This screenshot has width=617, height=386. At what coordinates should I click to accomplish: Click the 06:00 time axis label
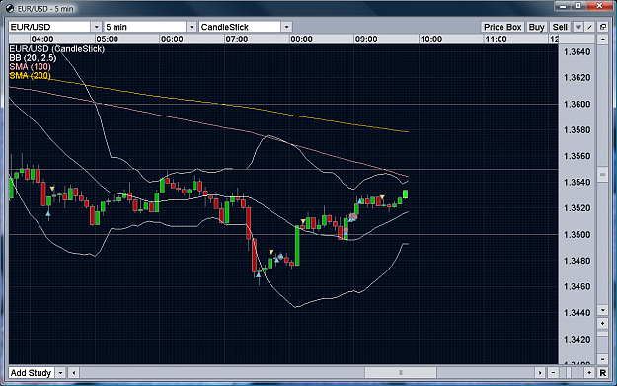point(172,39)
